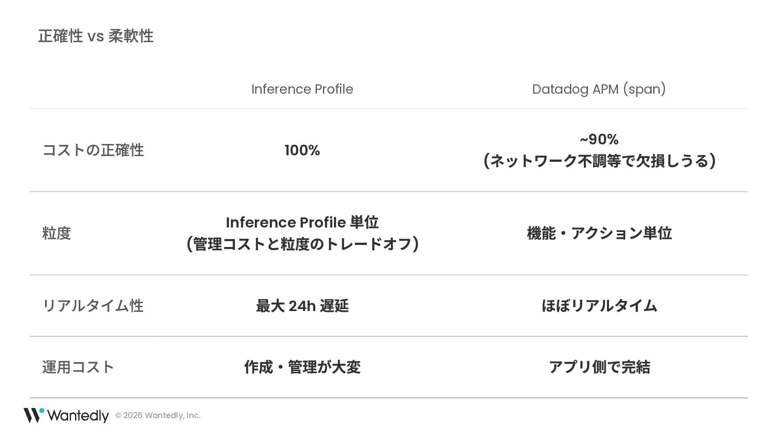Select the ほぼリアルタイム cell
The width and height of the screenshot is (779, 438).
click(599, 306)
